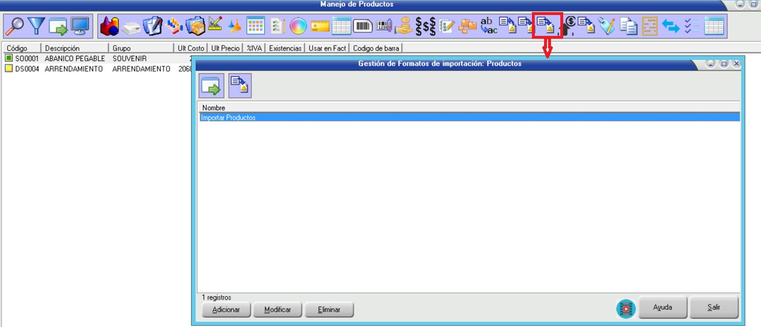This screenshot has height=327, width=761.
Task: Open Ayuda help button
Action: pyautogui.click(x=662, y=307)
